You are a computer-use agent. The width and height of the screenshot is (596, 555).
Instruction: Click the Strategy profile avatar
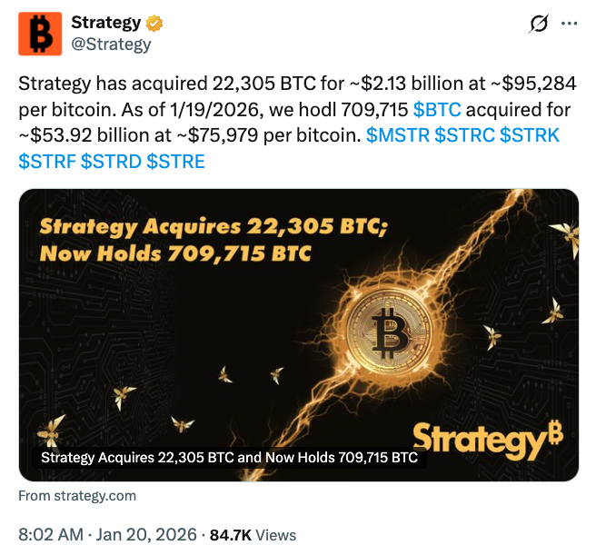pos(40,34)
